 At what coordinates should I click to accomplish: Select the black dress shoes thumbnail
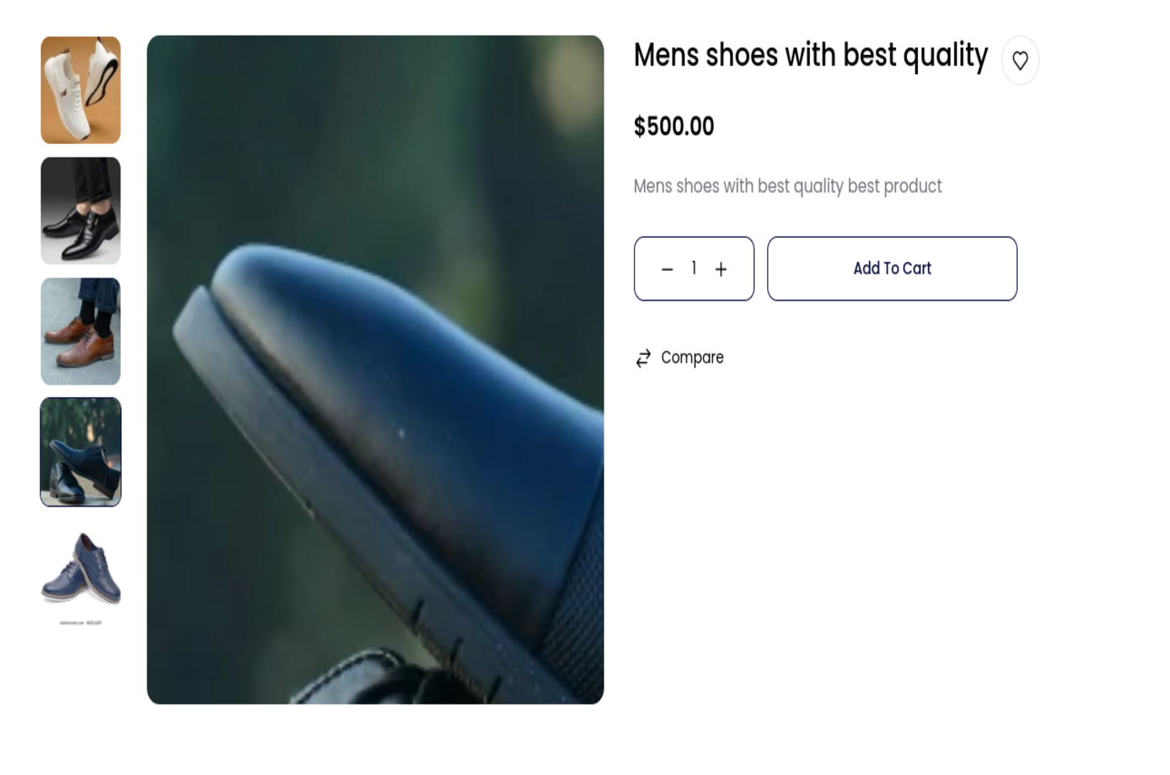click(x=81, y=211)
